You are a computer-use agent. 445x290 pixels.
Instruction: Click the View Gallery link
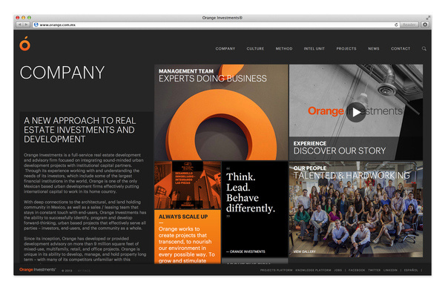click(304, 251)
